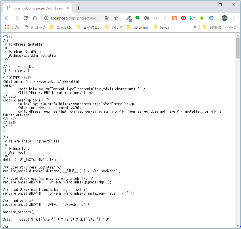The height and width of the screenshot is (229, 241).
Task: Click the lightning bolt extension icon
Action: (165, 18)
